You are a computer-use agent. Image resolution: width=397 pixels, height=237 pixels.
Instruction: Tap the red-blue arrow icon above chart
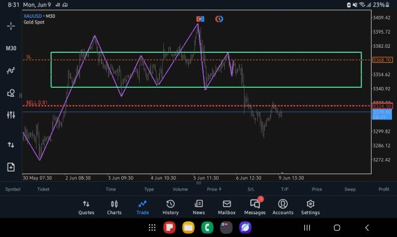click(x=200, y=19)
